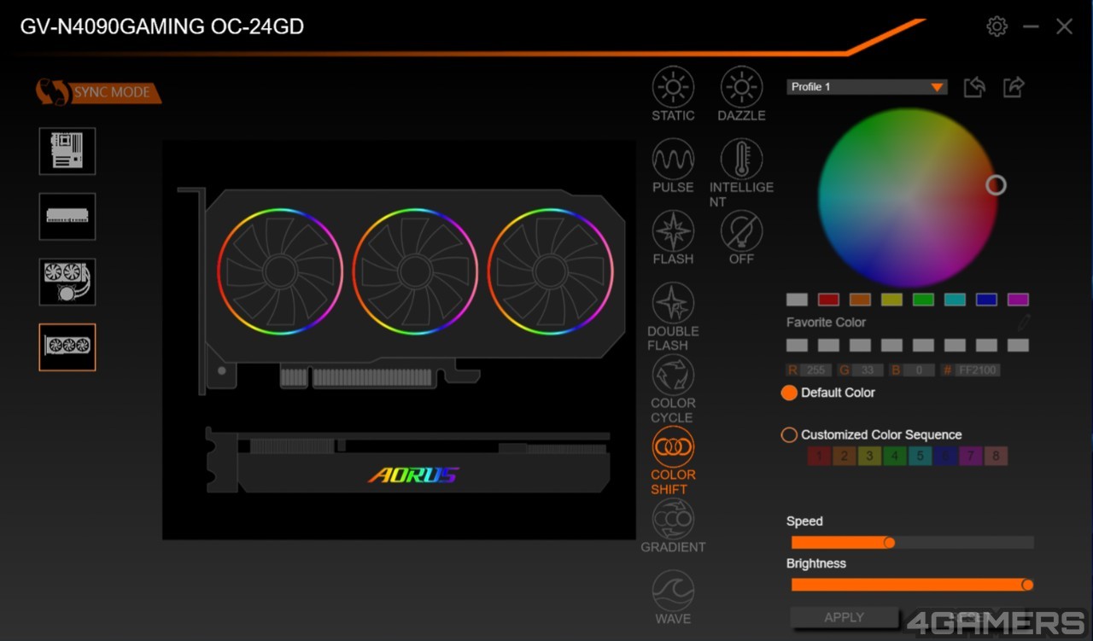Click the hex color code field

pyautogui.click(x=977, y=370)
